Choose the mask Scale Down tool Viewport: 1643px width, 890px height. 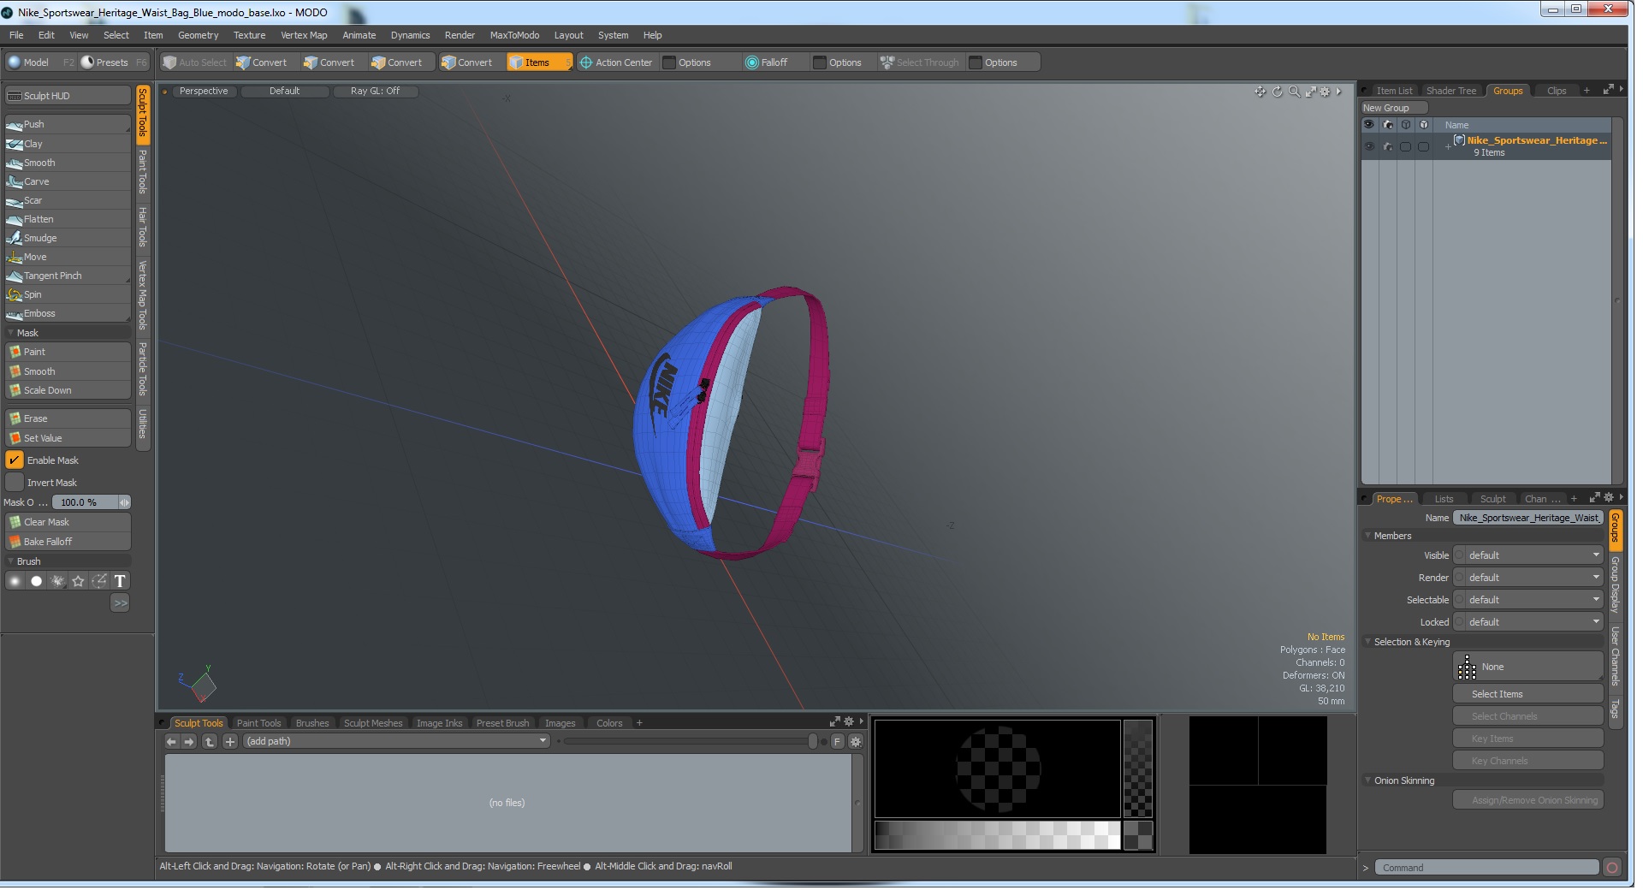[68, 390]
